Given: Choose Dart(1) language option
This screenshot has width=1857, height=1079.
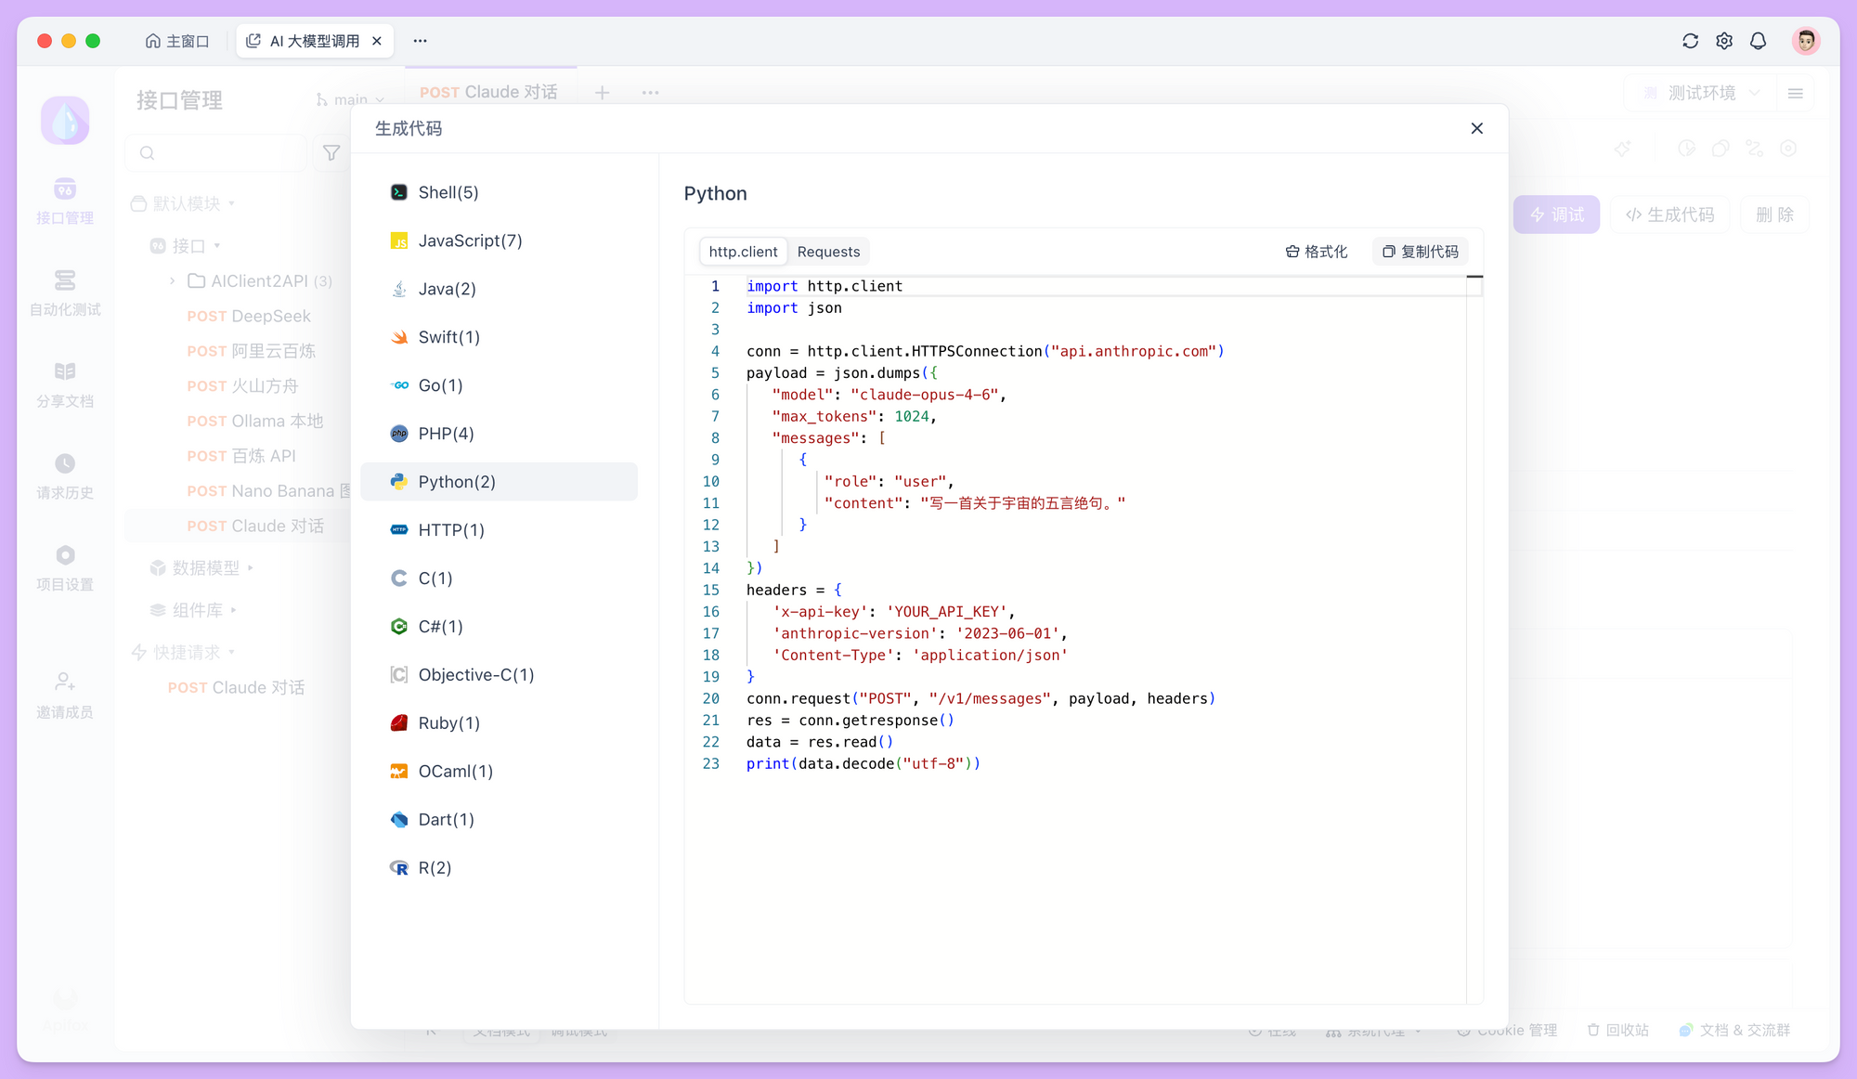Looking at the screenshot, I should 446,820.
